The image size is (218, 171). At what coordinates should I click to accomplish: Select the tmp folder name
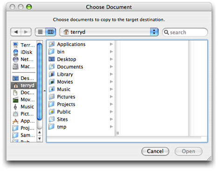coord(61,127)
